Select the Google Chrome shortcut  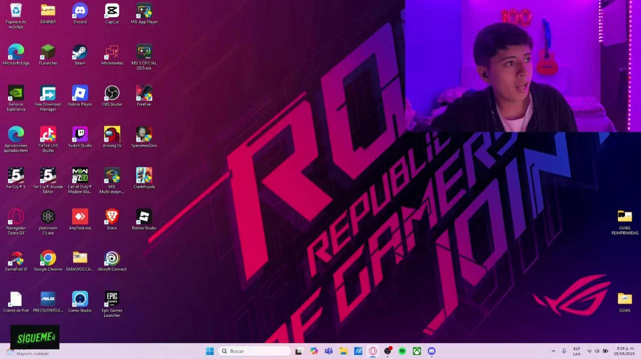tap(48, 261)
